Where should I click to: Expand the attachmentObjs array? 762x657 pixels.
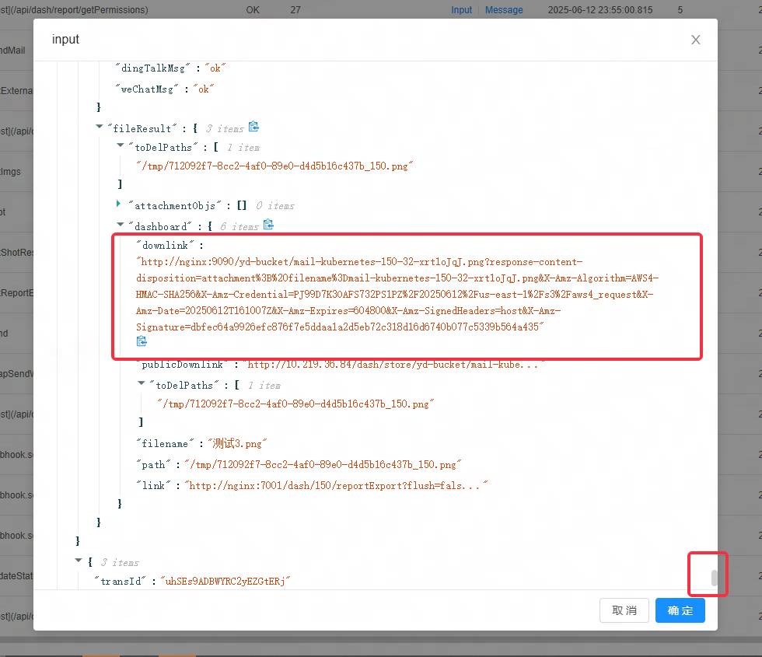(118, 204)
